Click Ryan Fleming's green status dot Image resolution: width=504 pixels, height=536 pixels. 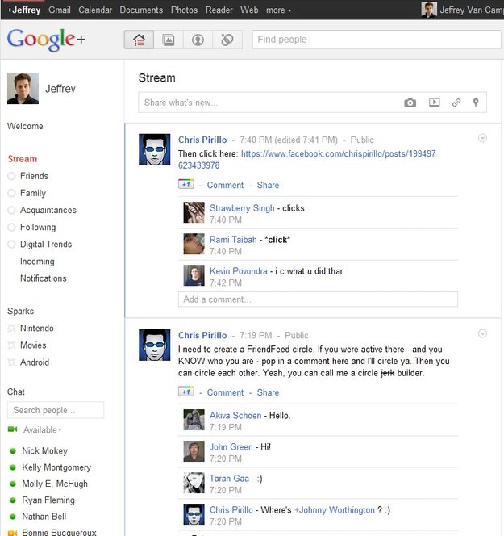point(13,500)
